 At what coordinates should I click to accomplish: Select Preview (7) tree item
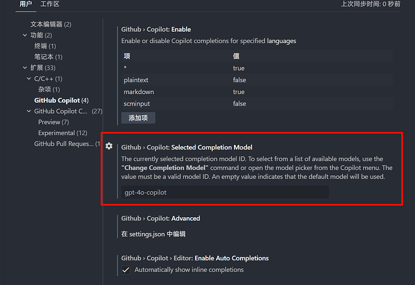(x=54, y=122)
